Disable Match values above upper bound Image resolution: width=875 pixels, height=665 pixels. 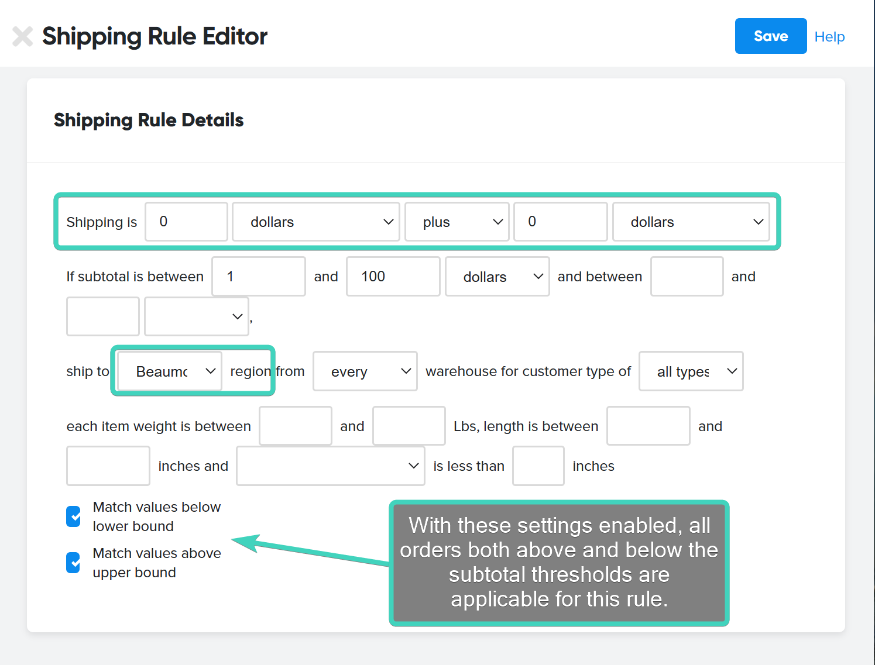[73, 562]
